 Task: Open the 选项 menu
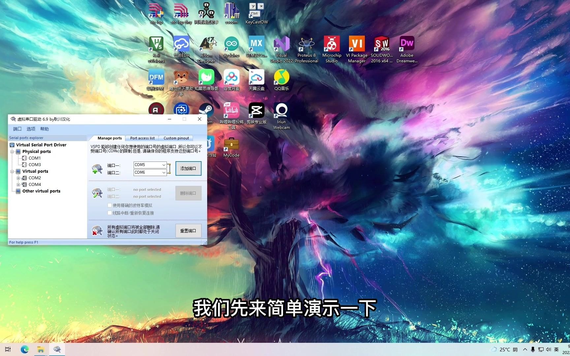(x=31, y=129)
